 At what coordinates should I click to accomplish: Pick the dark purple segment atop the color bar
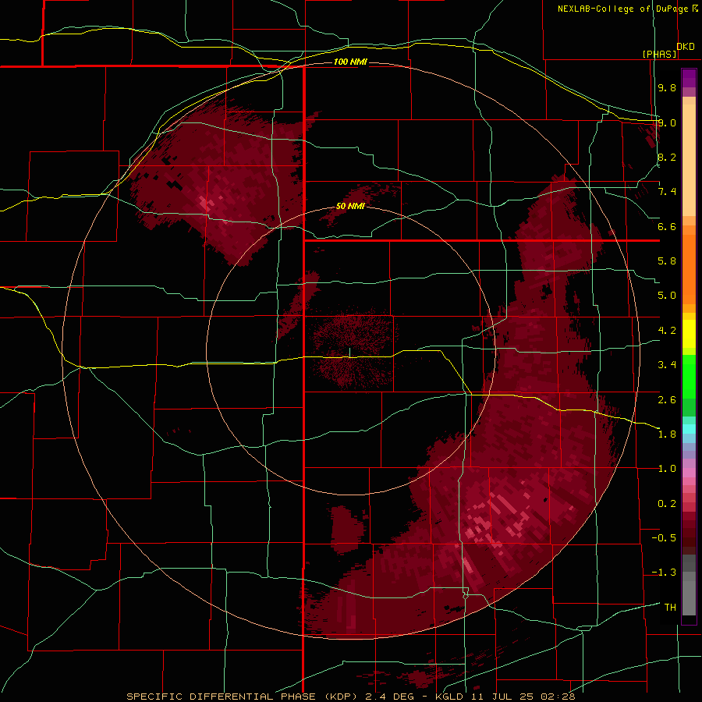689,78
